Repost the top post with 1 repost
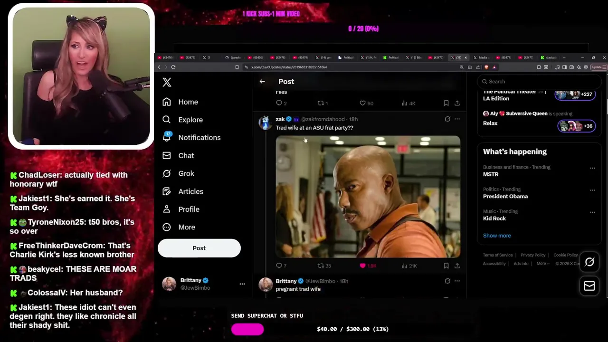This screenshot has height=342, width=608. tap(323, 103)
